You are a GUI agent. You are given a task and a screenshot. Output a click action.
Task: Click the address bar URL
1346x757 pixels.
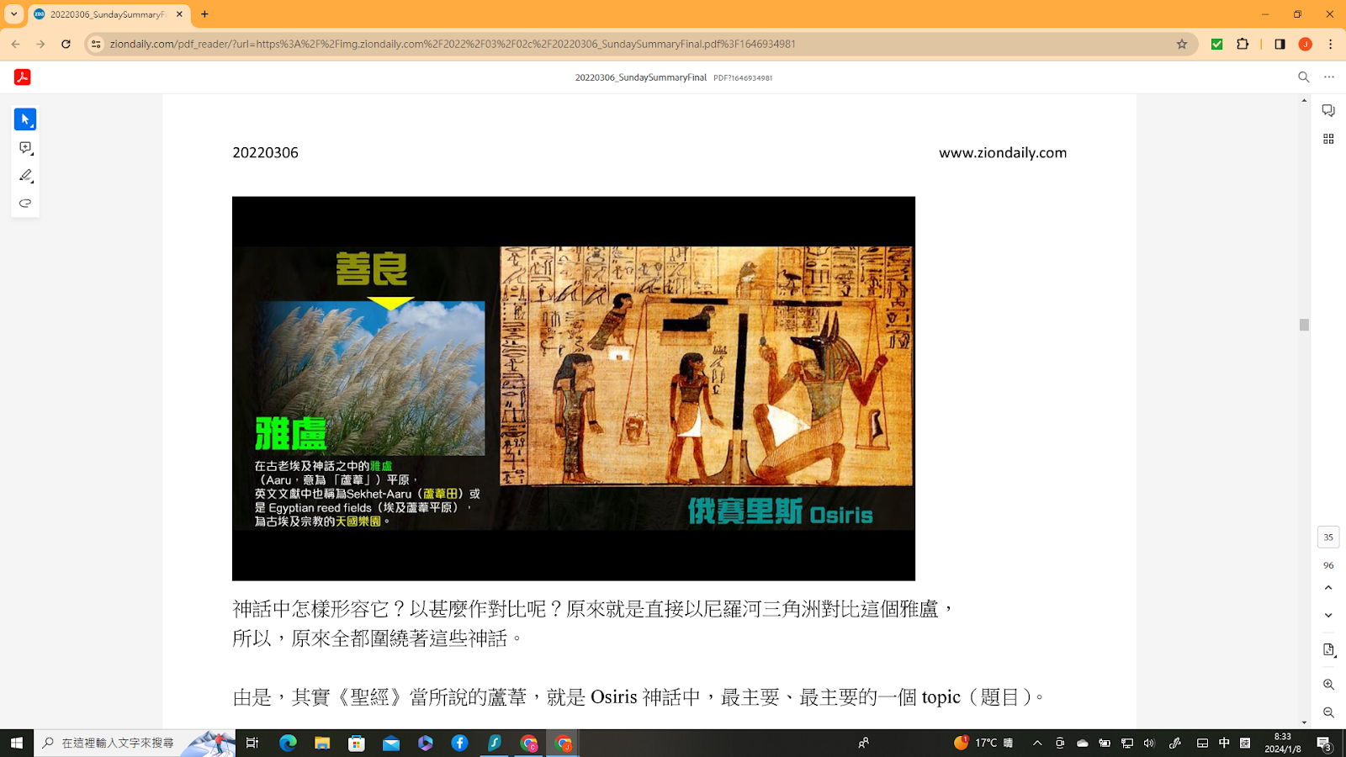453,44
